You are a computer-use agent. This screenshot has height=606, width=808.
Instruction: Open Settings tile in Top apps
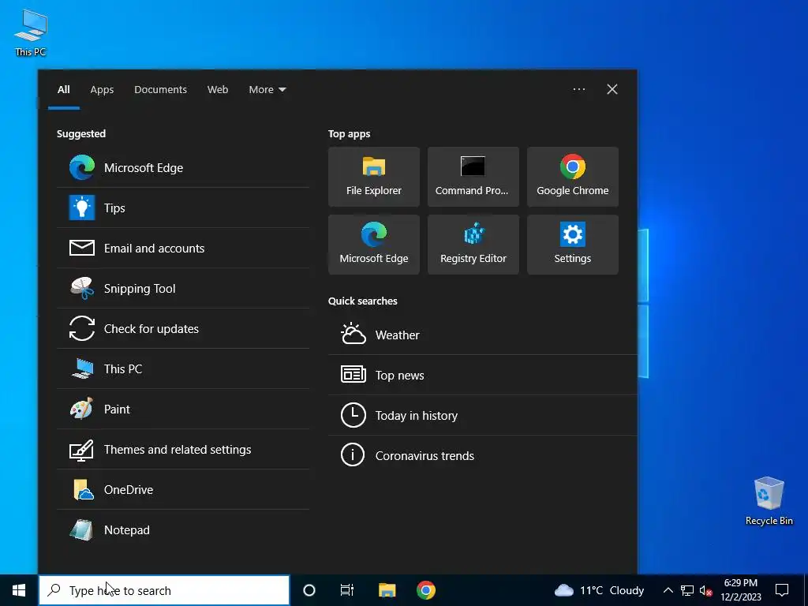[573, 245]
